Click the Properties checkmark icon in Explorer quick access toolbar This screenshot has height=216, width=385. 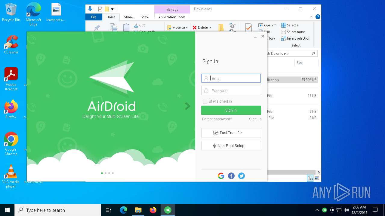[x=100, y=9]
